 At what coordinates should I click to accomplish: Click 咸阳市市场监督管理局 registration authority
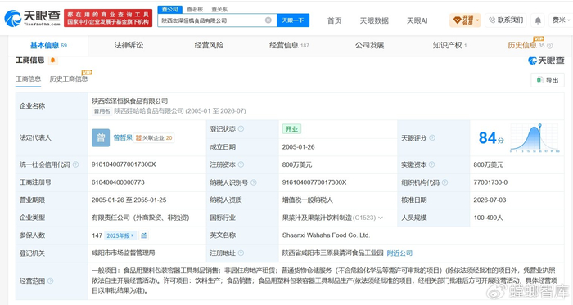tap(123, 253)
